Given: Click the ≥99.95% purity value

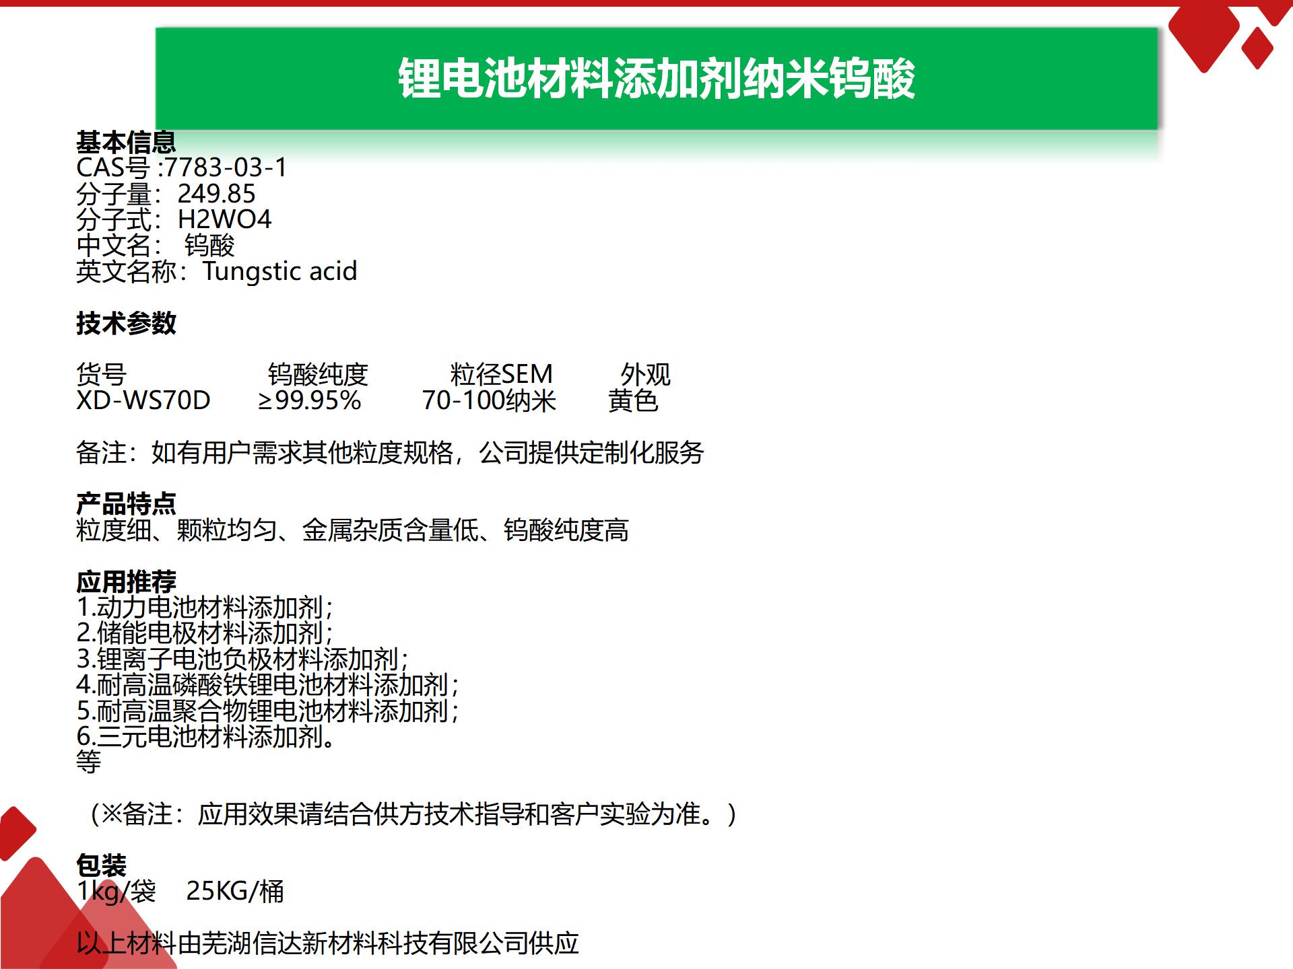Looking at the screenshot, I should (x=310, y=400).
